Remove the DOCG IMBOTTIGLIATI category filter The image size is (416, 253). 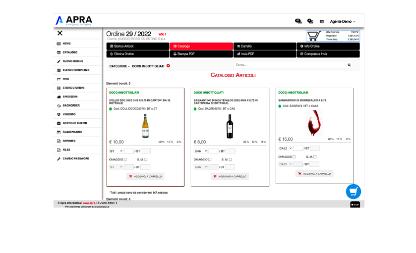tap(168, 66)
